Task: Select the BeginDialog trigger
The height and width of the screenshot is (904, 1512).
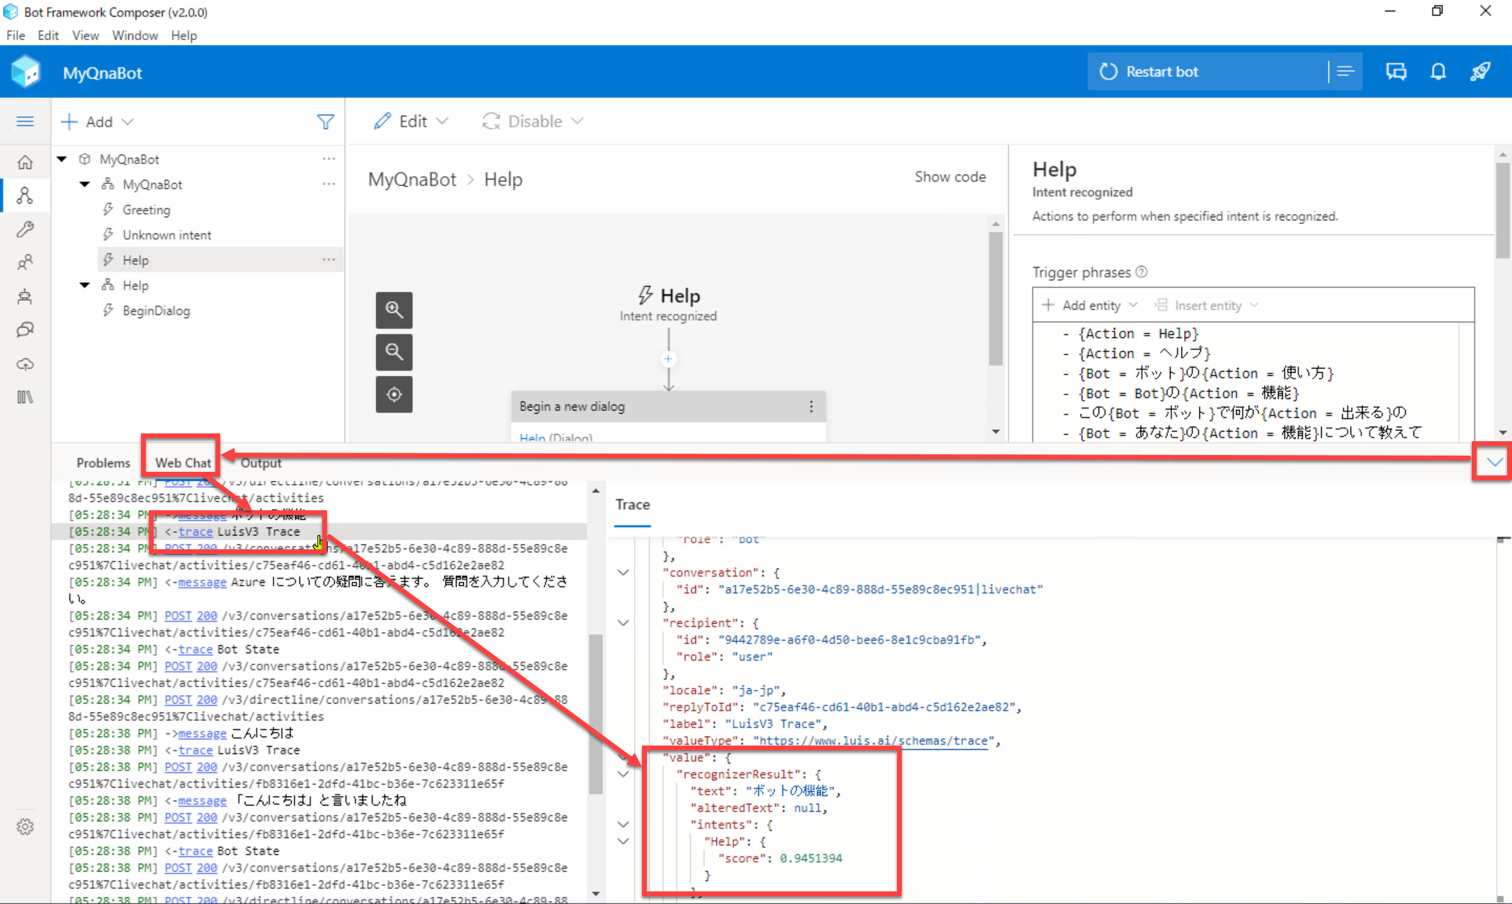Action: coord(156,311)
